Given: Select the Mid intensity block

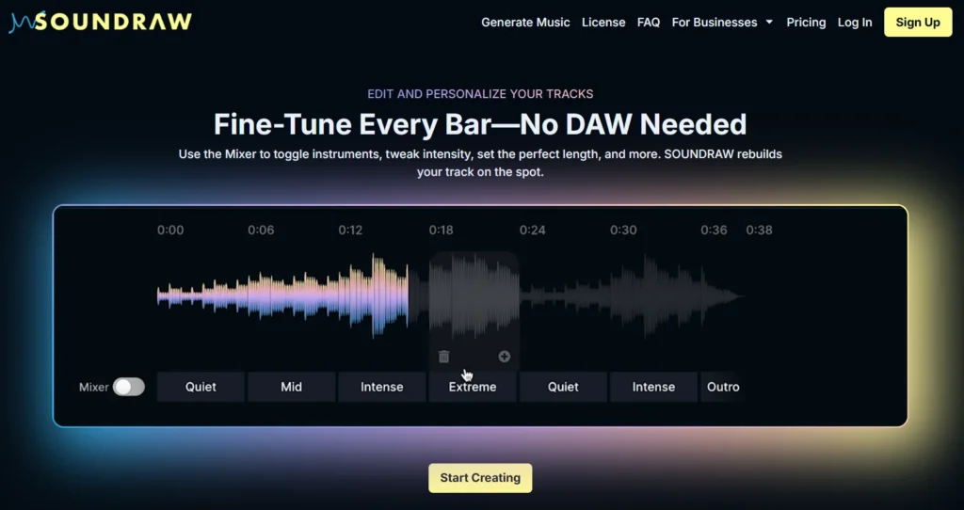Looking at the screenshot, I should coord(291,387).
